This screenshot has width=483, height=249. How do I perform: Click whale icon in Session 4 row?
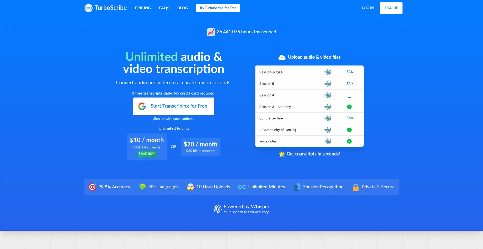click(328, 95)
